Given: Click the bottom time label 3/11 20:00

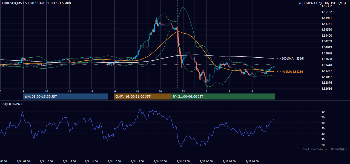Looking at the screenshot, I should 160,161.
